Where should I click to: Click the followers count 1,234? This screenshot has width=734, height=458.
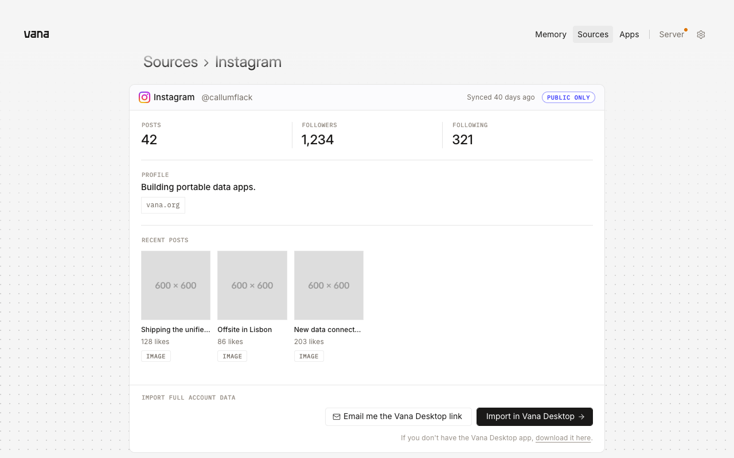[x=318, y=140]
